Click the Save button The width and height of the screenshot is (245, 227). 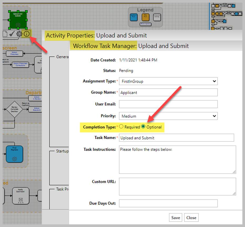176,218
